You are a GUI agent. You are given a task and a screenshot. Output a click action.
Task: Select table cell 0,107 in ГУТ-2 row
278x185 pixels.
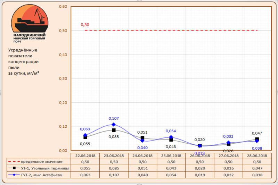(x=114, y=175)
